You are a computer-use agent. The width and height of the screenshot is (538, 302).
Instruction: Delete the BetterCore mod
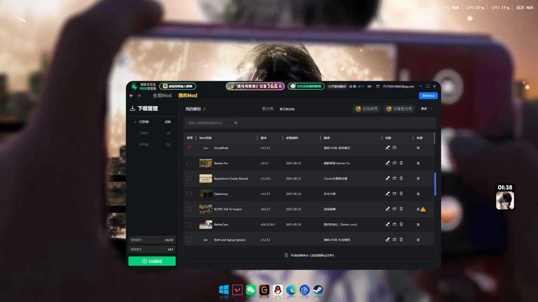point(401,224)
